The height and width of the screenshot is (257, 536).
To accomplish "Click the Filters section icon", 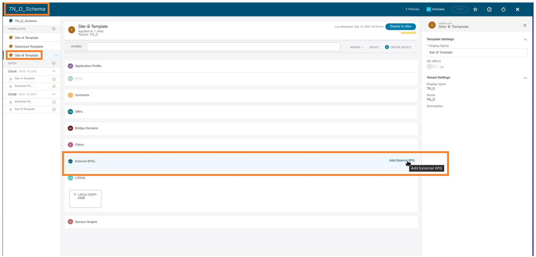I will pos(70,145).
